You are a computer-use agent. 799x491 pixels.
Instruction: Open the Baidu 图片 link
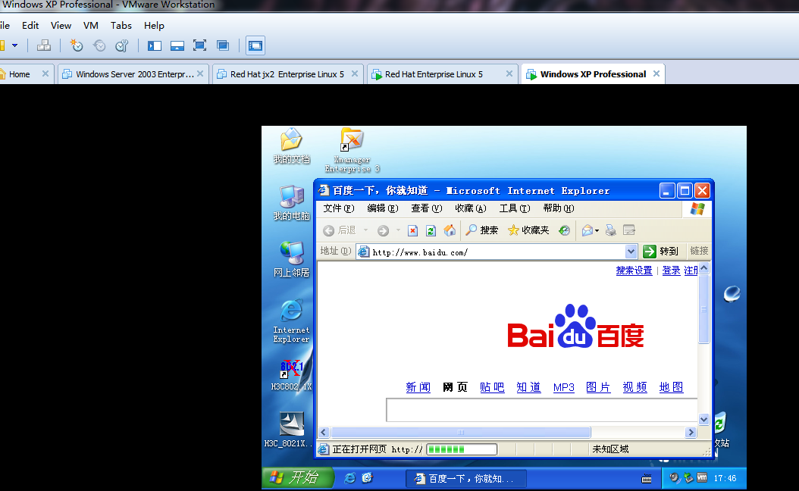pos(598,387)
